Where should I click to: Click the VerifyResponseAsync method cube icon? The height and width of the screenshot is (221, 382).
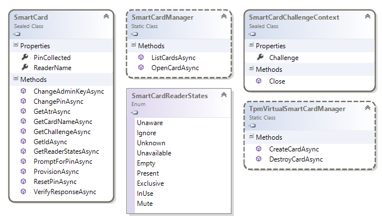[23, 191]
